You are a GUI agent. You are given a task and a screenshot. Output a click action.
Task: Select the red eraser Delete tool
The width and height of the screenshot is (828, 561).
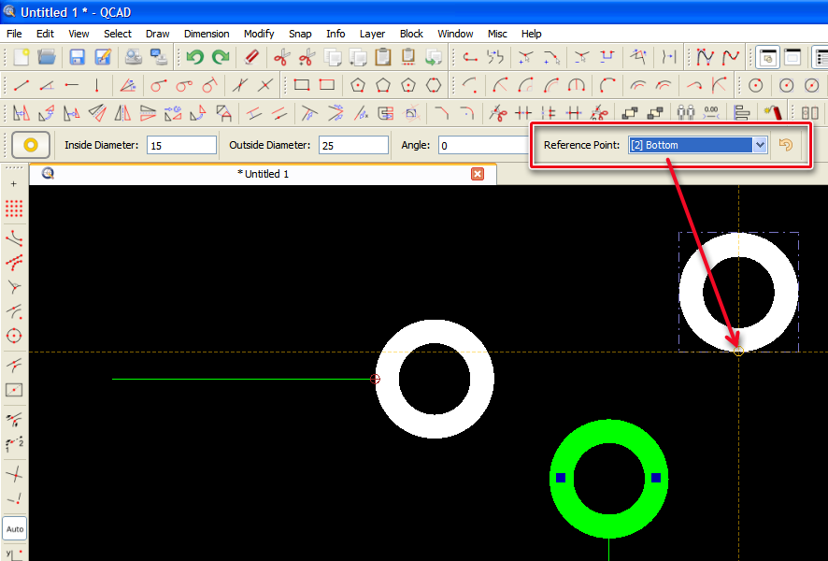251,57
